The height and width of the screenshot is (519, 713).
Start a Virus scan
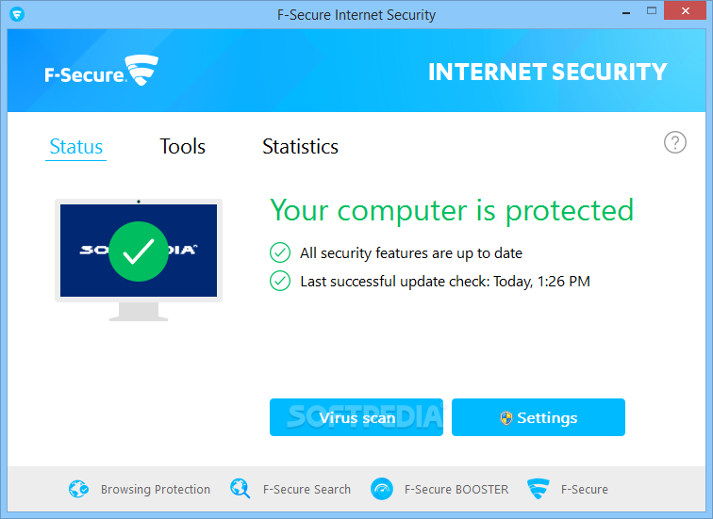(356, 417)
